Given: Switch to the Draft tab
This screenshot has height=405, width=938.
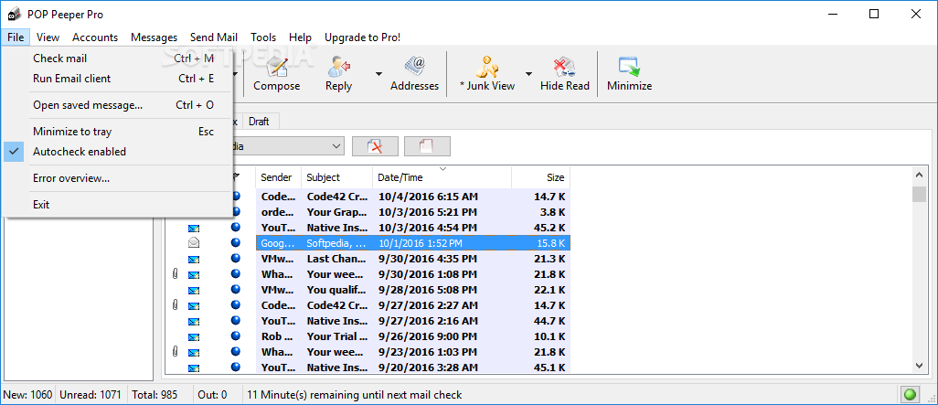Looking at the screenshot, I should (x=259, y=122).
